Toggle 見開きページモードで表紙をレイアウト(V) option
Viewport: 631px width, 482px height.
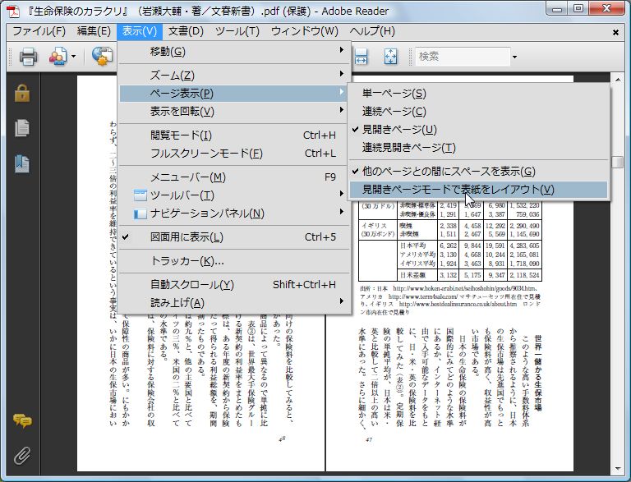point(478,190)
